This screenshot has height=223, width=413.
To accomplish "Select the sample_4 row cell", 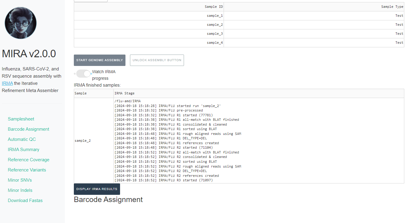I will (x=215, y=43).
